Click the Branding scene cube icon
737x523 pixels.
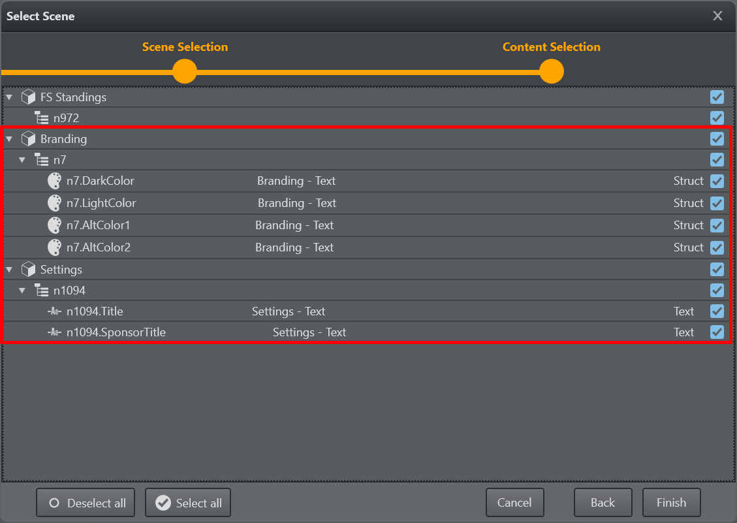[x=28, y=139]
